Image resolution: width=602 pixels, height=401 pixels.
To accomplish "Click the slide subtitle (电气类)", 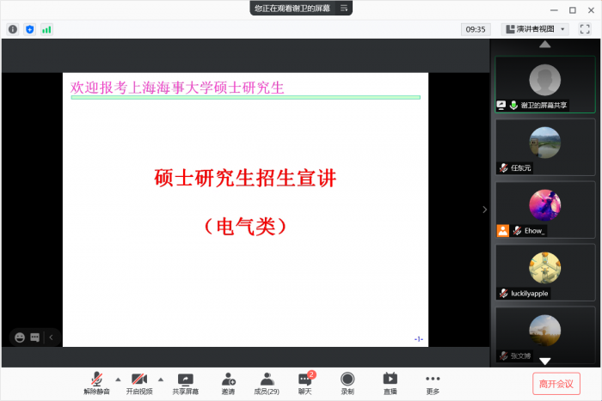I will [x=245, y=226].
